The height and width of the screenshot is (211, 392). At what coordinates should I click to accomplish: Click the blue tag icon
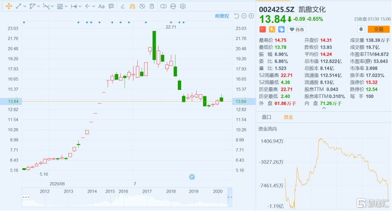(x=282, y=30)
